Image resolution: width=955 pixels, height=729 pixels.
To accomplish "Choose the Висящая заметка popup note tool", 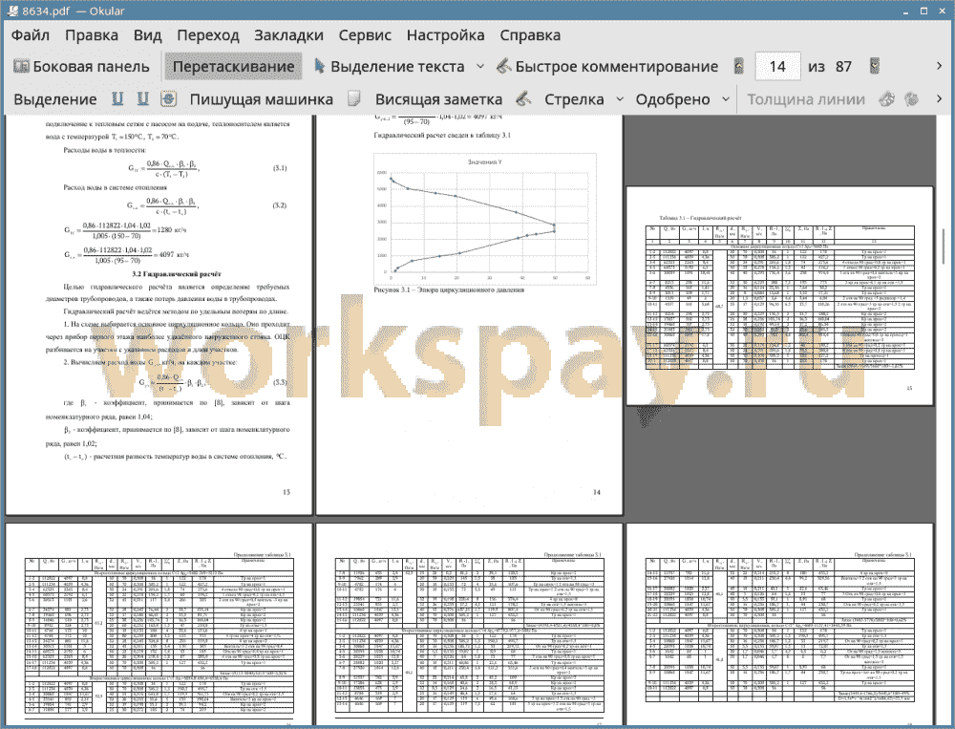I will 438,99.
